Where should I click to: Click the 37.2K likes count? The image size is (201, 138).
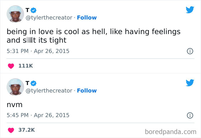click(x=27, y=130)
